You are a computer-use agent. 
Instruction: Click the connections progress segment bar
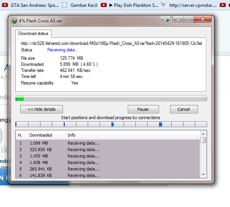point(111,124)
